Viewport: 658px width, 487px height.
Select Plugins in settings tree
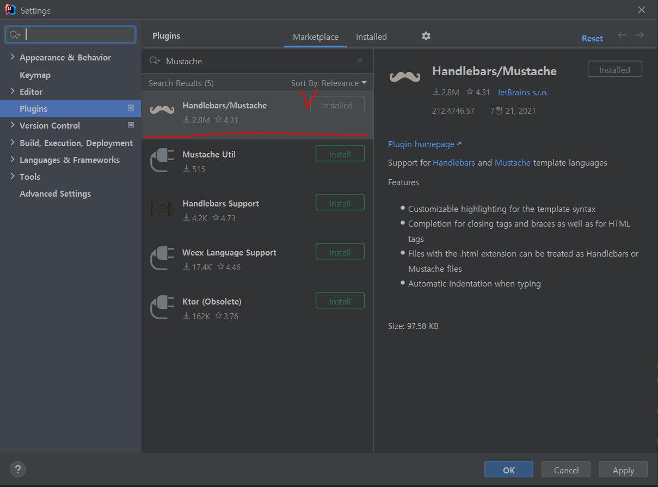tap(70, 108)
